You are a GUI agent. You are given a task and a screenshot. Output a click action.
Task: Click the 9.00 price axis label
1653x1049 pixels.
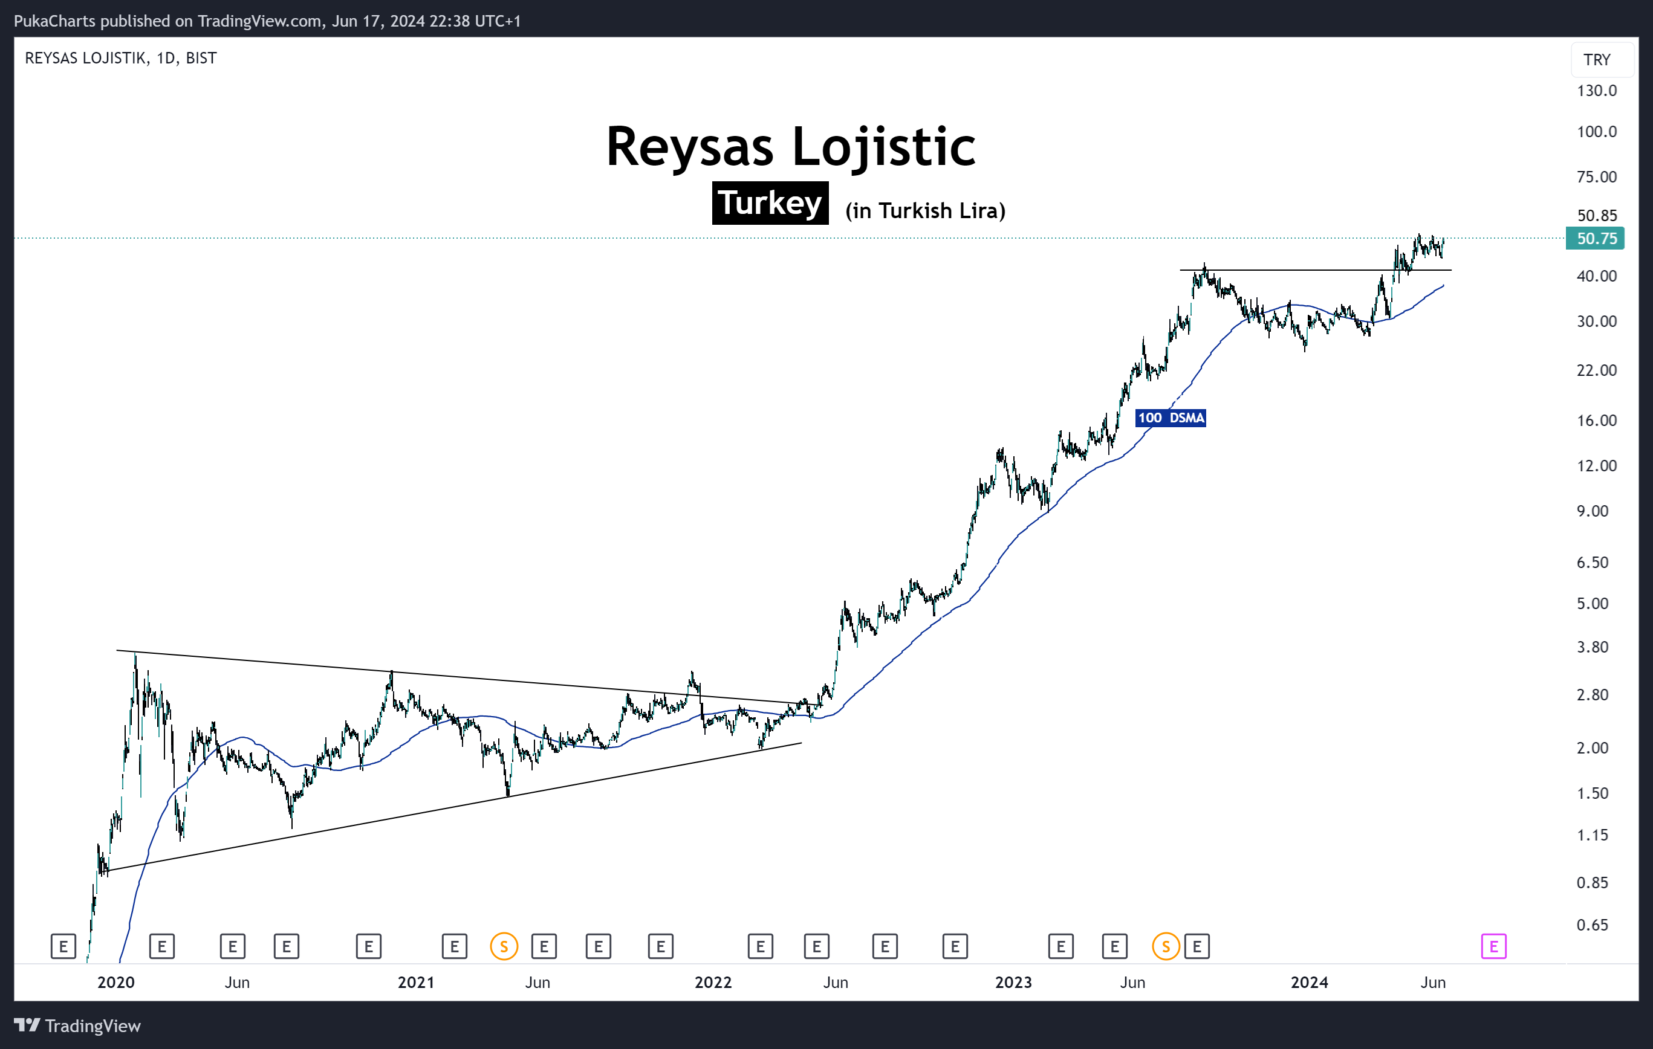1593,511
